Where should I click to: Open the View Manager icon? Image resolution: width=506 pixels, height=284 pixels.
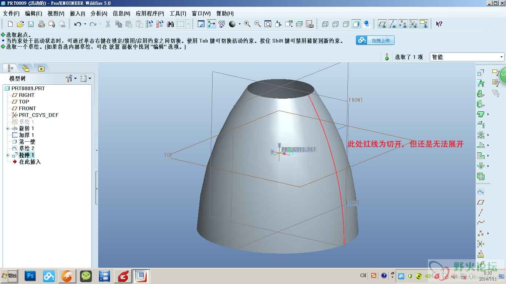310,24
